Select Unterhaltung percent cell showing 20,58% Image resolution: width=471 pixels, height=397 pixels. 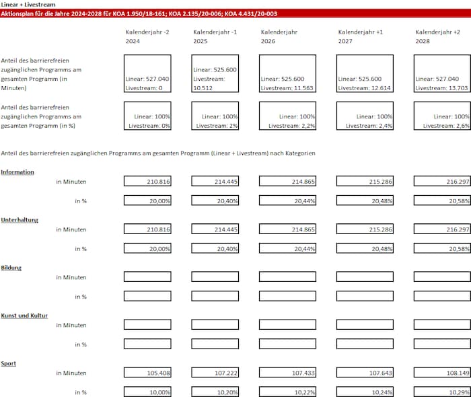point(441,248)
